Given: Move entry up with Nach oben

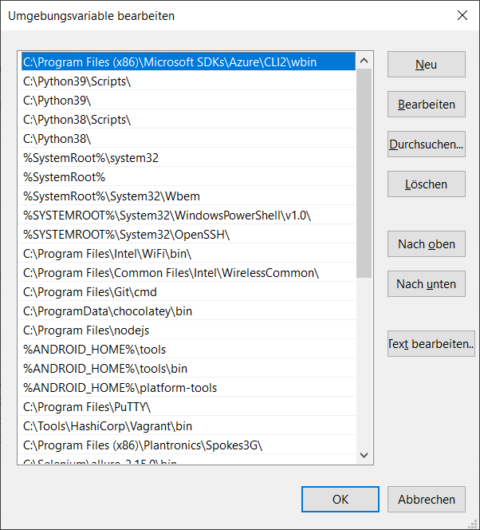Looking at the screenshot, I should point(426,244).
